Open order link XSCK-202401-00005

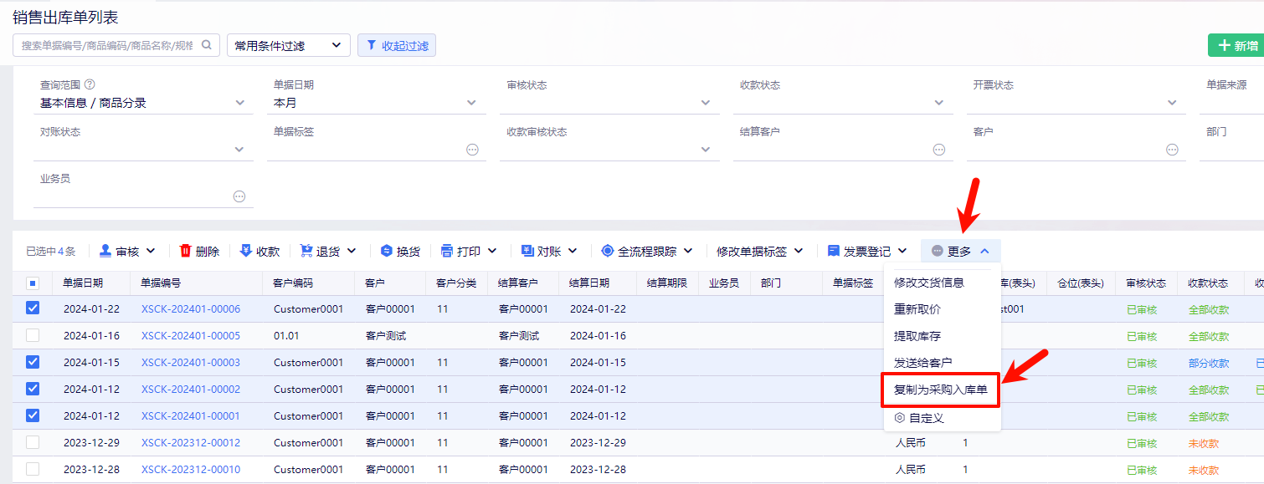(191, 336)
